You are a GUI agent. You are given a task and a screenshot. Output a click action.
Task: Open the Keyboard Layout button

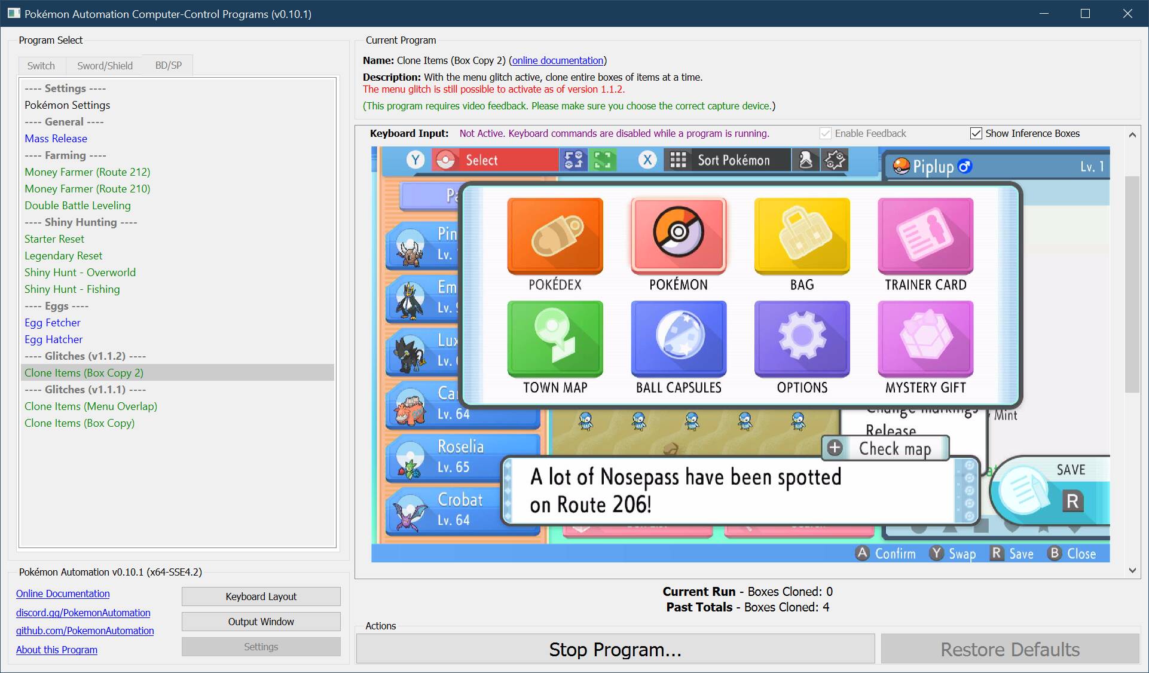click(261, 596)
